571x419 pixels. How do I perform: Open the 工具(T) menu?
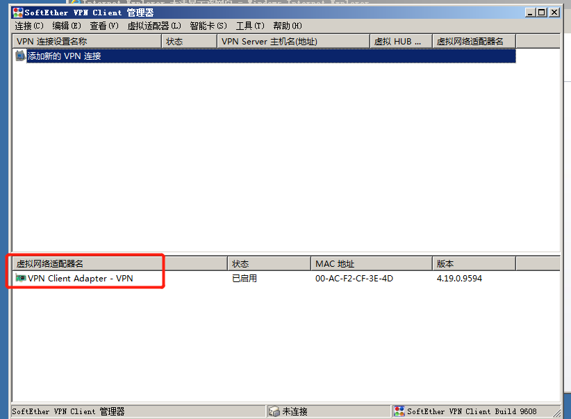click(x=250, y=26)
